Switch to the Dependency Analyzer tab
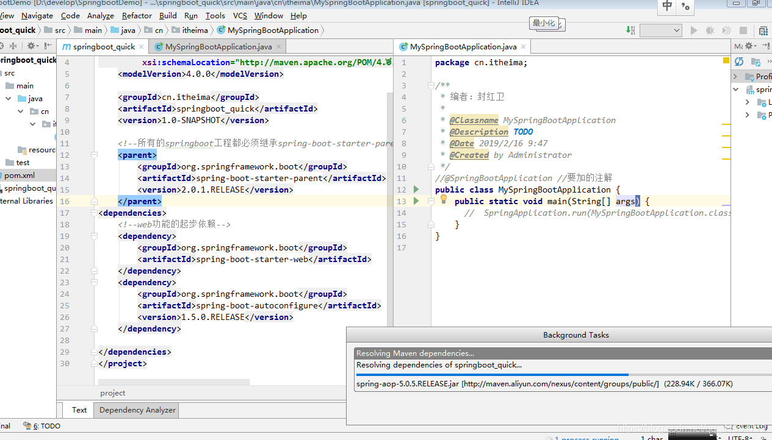This screenshot has height=440, width=772. (137, 410)
